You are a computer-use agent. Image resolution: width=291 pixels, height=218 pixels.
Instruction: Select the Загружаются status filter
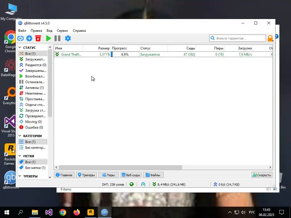pyautogui.click(x=33, y=59)
